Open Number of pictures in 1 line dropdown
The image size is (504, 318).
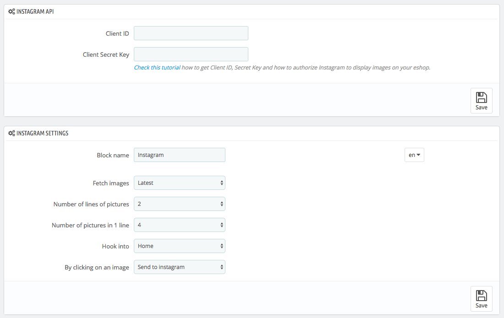[x=179, y=225]
